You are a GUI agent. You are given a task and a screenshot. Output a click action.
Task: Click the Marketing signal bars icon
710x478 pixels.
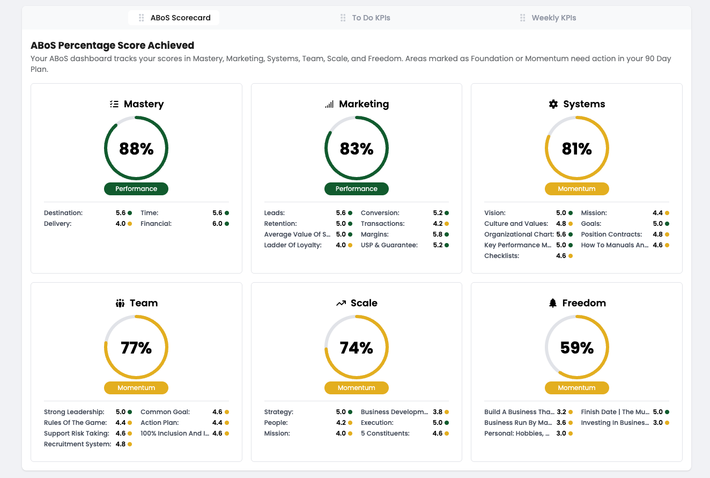(x=329, y=104)
